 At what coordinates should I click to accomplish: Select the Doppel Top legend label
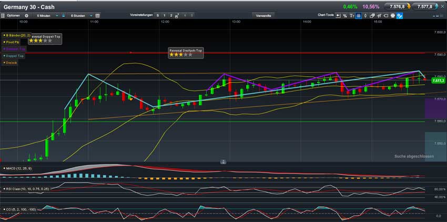click(x=13, y=56)
